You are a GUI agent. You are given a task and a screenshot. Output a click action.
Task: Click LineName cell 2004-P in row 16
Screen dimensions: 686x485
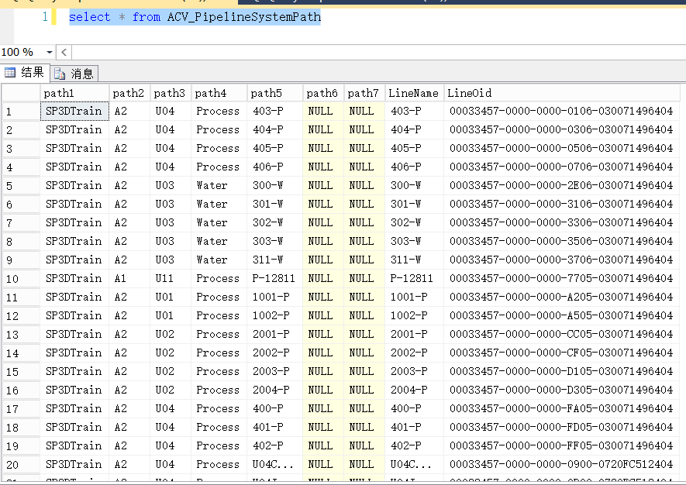point(414,390)
